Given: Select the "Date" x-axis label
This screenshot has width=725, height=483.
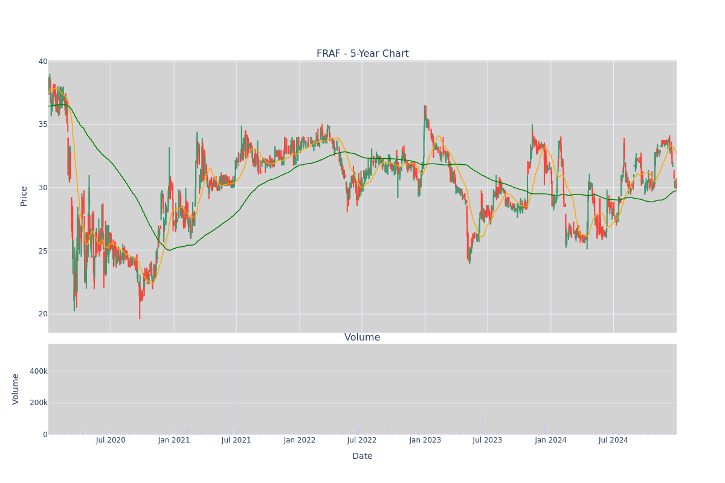Looking at the screenshot, I should tap(362, 456).
